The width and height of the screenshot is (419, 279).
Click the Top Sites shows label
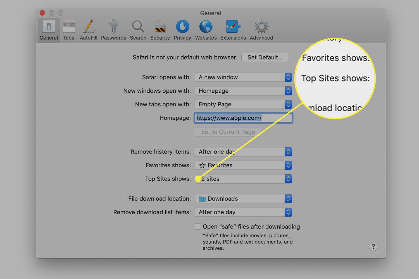168,179
